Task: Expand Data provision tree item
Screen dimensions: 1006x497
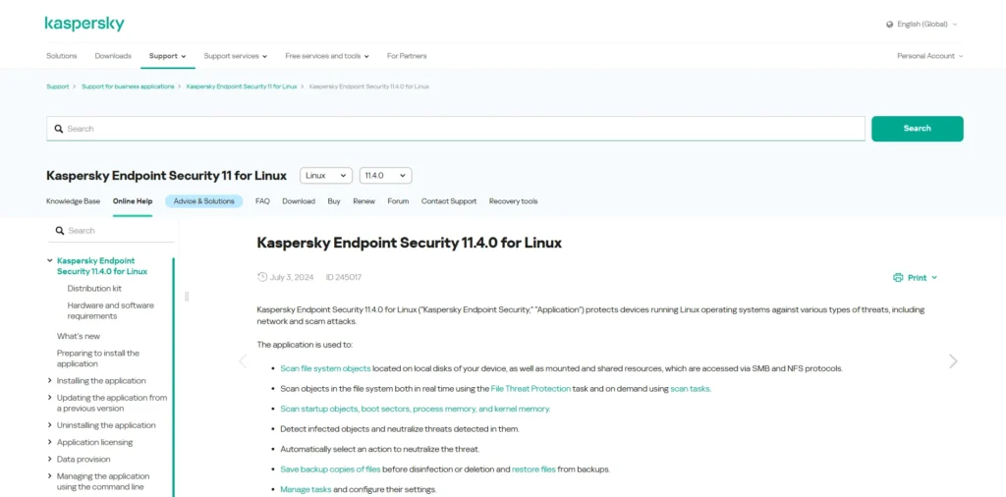Action: (50, 459)
